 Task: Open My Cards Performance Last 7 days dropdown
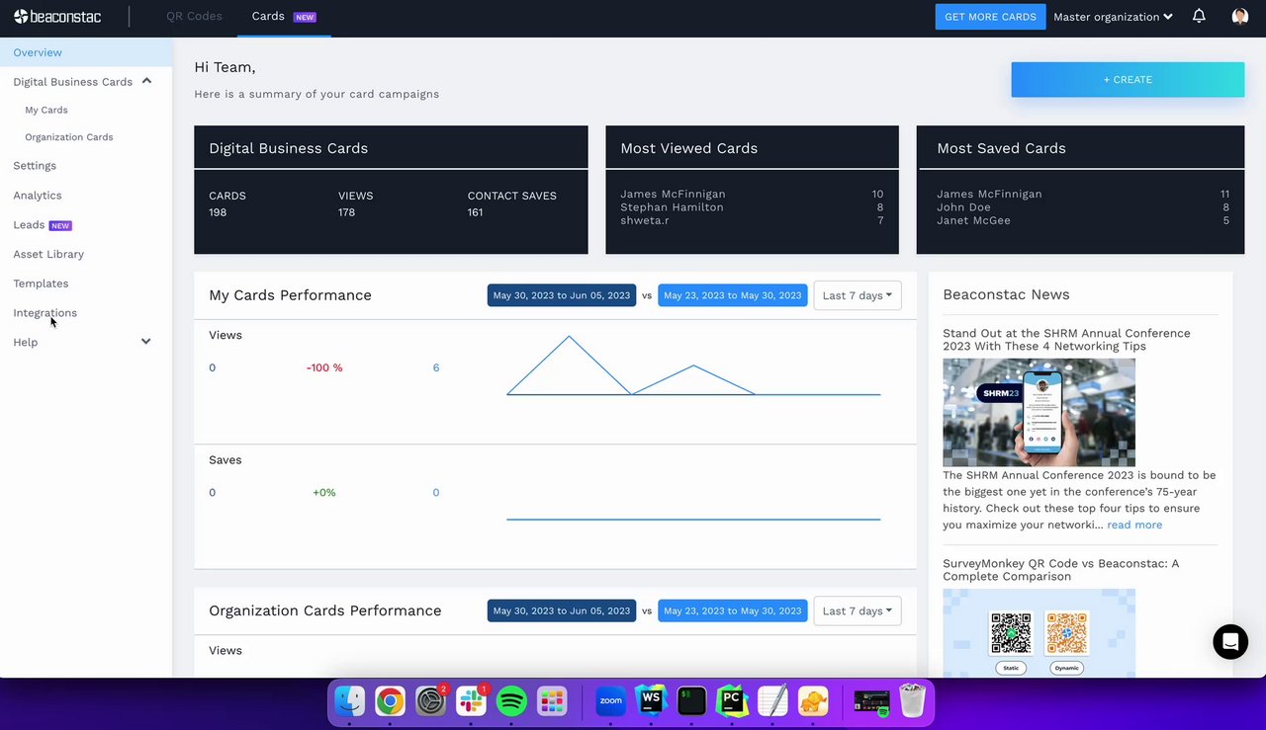pos(857,295)
